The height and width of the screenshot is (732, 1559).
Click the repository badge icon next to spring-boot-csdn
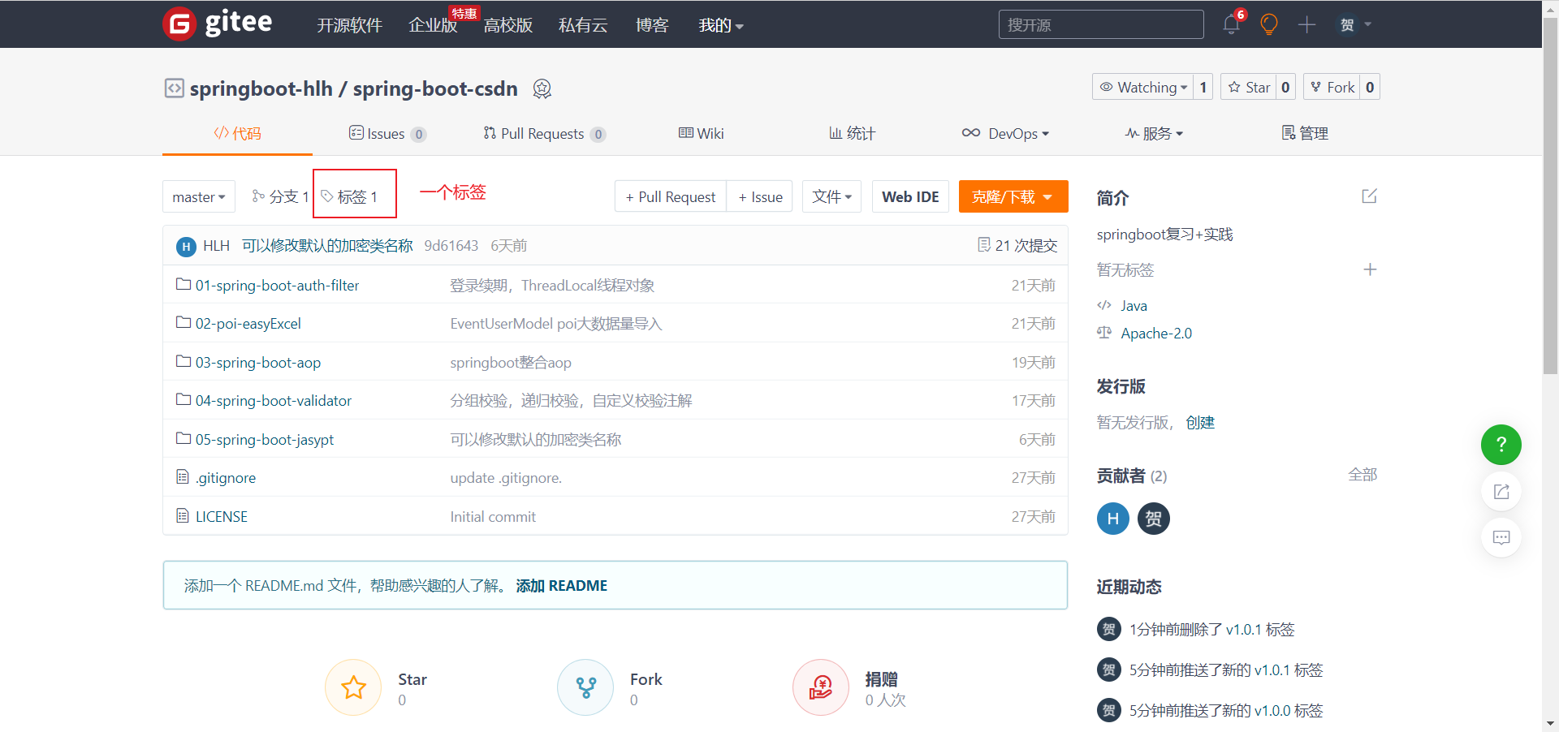point(542,88)
